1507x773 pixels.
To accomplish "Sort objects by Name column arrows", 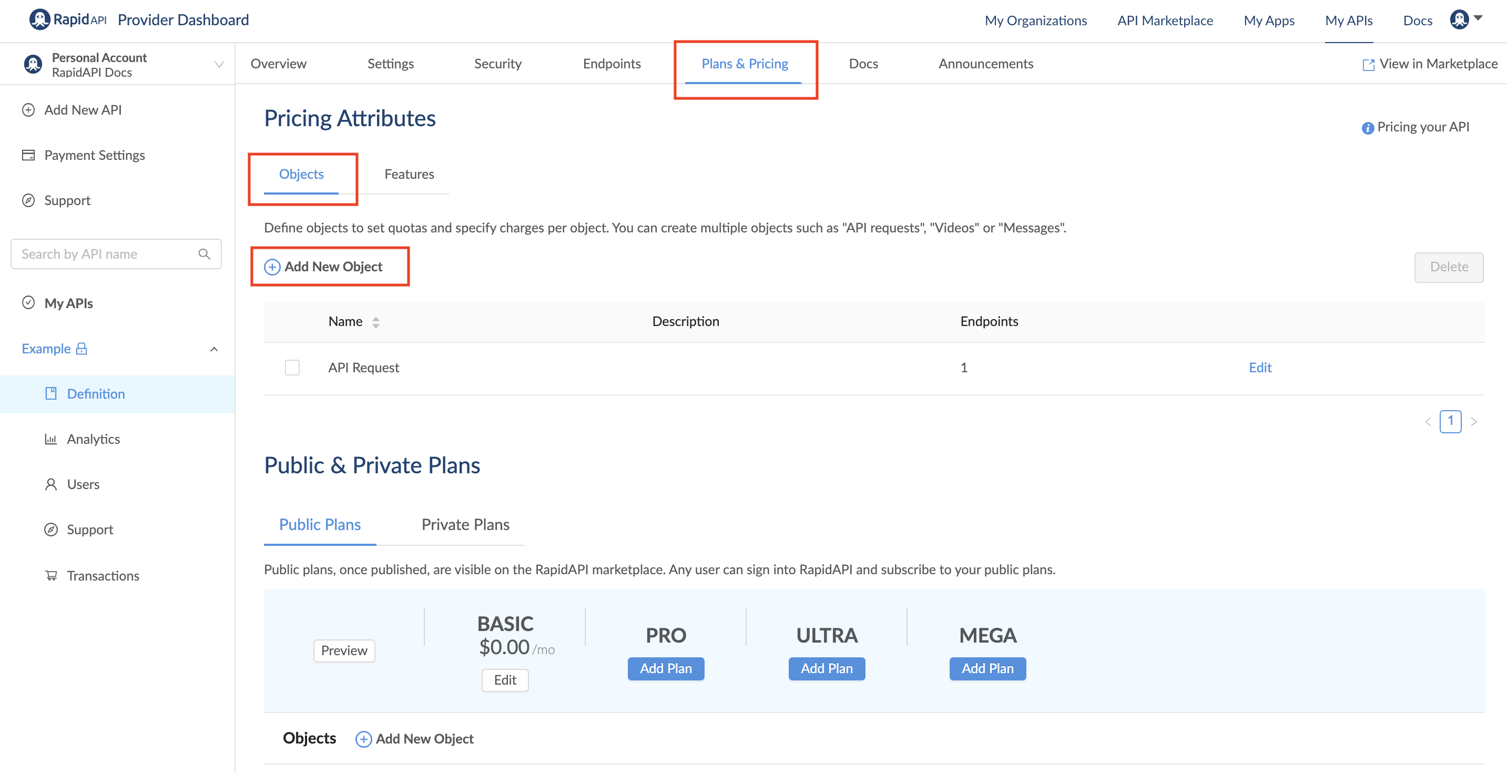I will (375, 322).
